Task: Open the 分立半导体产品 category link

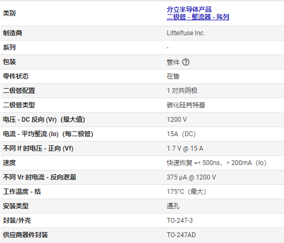Action: [189, 9]
